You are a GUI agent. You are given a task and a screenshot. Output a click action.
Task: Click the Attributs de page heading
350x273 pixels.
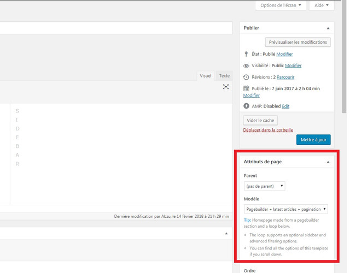click(262, 162)
